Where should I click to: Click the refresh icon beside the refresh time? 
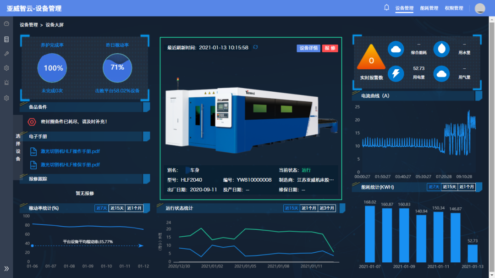[255, 47]
